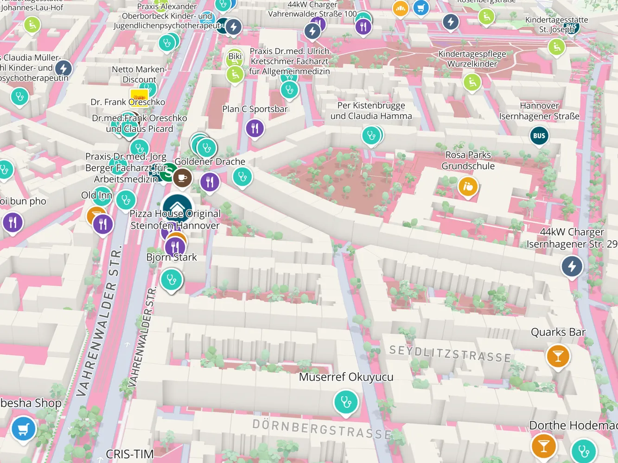Click the Old Inn label
Screen dimensions: 618x463
coord(96,195)
